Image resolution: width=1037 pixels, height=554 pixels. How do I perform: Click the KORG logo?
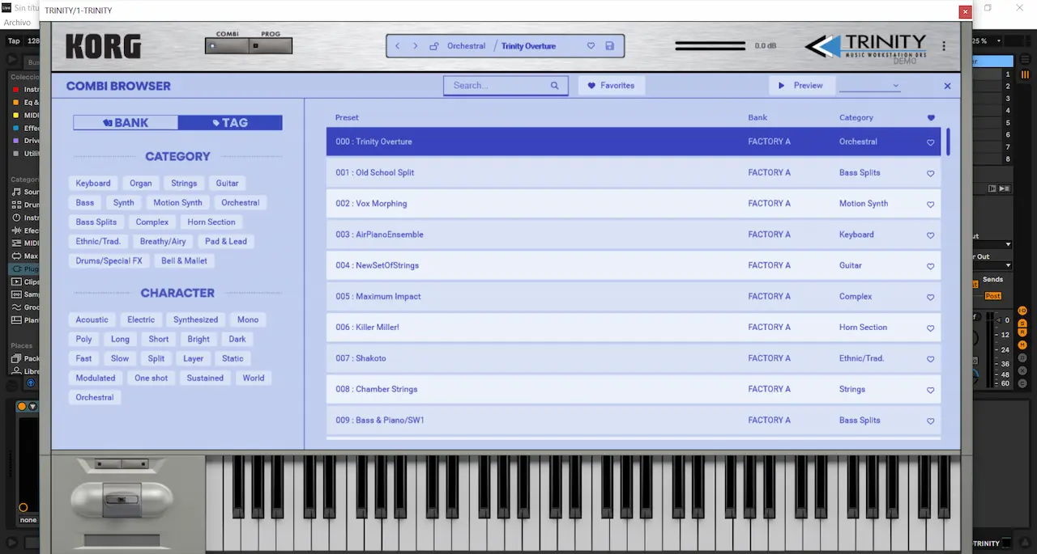pyautogui.click(x=103, y=46)
